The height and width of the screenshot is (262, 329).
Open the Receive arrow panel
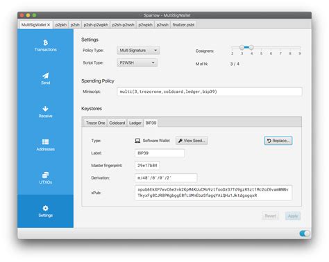click(x=45, y=112)
